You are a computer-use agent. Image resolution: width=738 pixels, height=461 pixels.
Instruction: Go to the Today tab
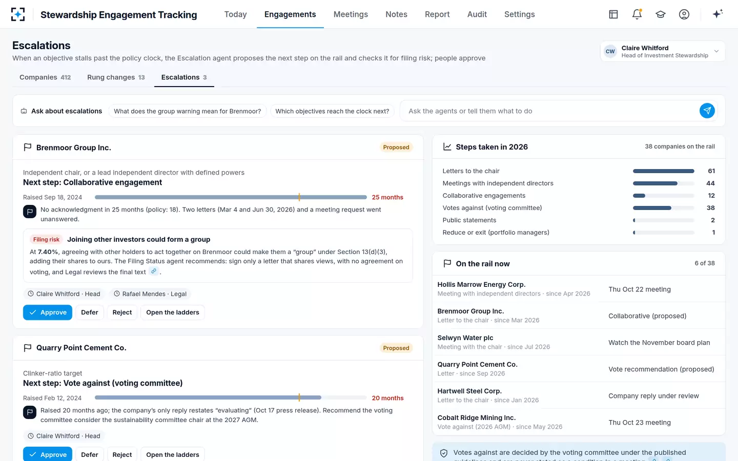(236, 14)
